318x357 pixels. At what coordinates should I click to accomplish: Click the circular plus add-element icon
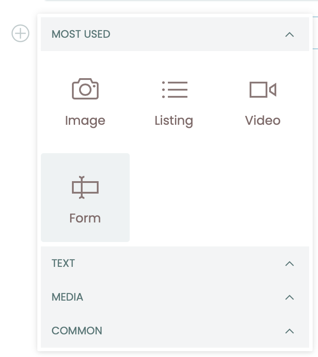coord(20,33)
